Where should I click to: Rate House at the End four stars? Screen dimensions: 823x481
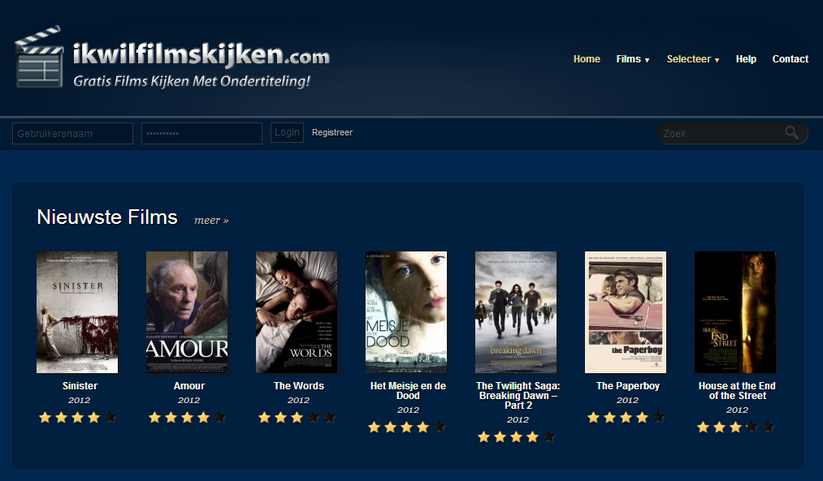coord(752,427)
